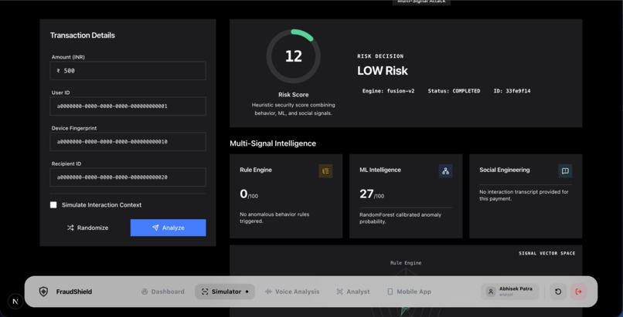Click the No anomalous behavior rules triggered text
Image resolution: width=623 pixels, height=317 pixels.
tap(274, 218)
